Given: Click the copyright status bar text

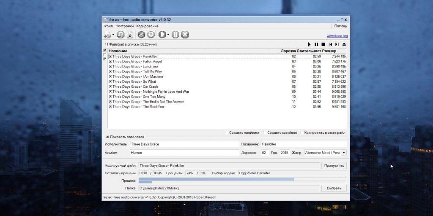Looking at the screenshot, I should (160, 197).
